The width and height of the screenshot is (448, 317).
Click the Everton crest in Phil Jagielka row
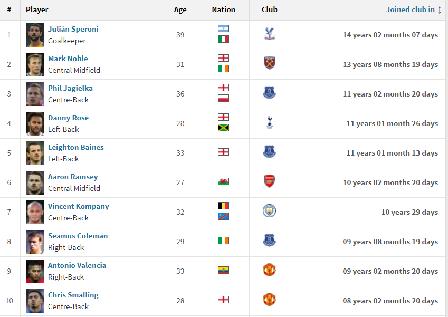[x=270, y=93]
